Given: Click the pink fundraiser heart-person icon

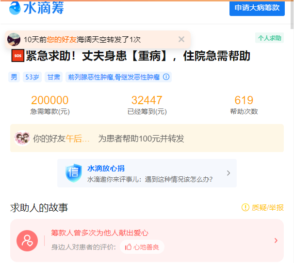Looking at the screenshot, I should [x=27, y=240].
